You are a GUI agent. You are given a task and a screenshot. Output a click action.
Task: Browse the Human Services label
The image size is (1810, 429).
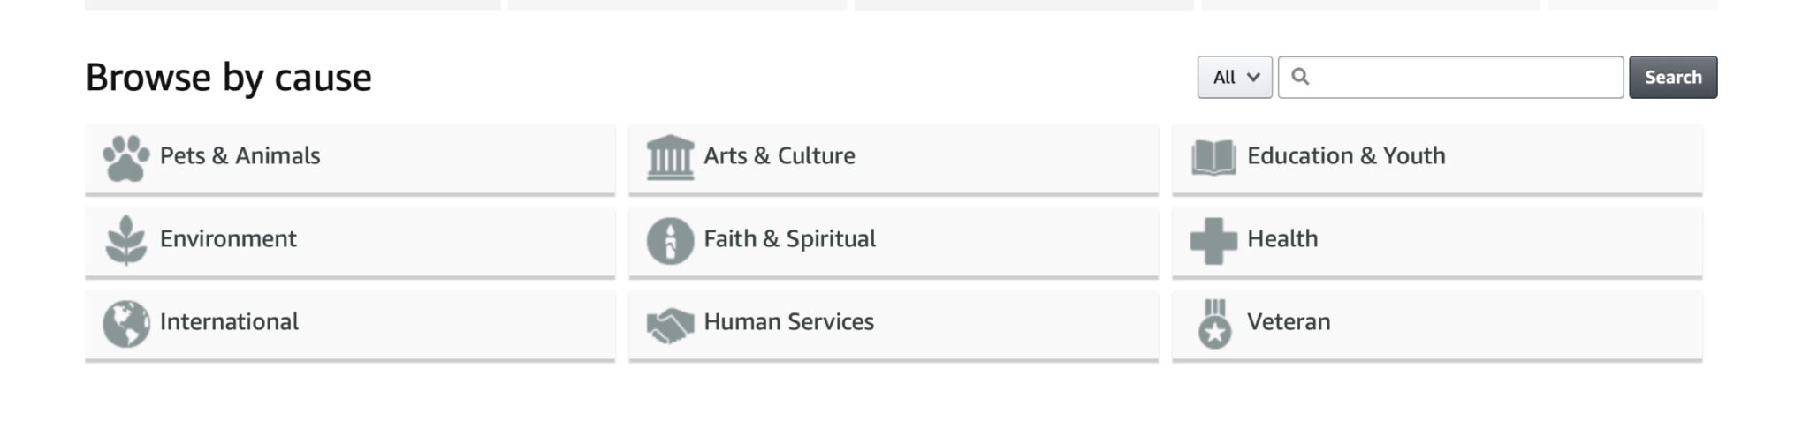788,321
